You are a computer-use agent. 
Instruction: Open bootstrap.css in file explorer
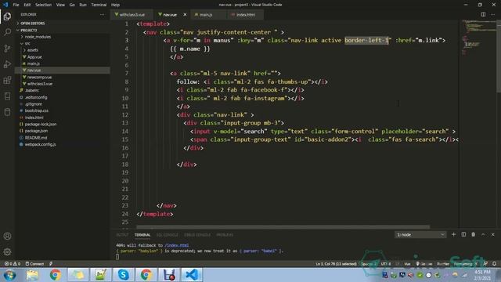point(37,110)
